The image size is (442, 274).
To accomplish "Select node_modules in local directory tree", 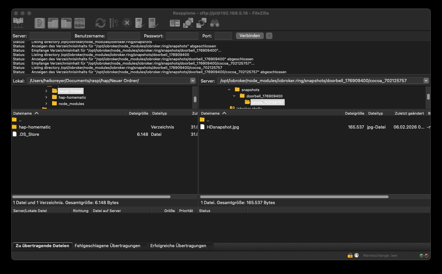I will click(x=71, y=104).
